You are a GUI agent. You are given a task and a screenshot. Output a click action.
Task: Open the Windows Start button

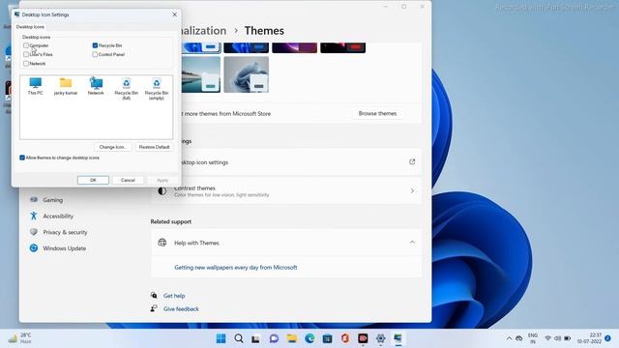[221, 338]
